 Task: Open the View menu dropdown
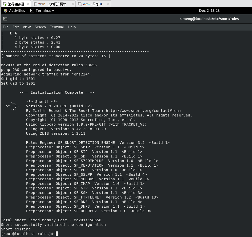27,27
